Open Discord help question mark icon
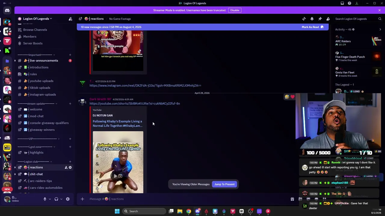 [350, 3]
